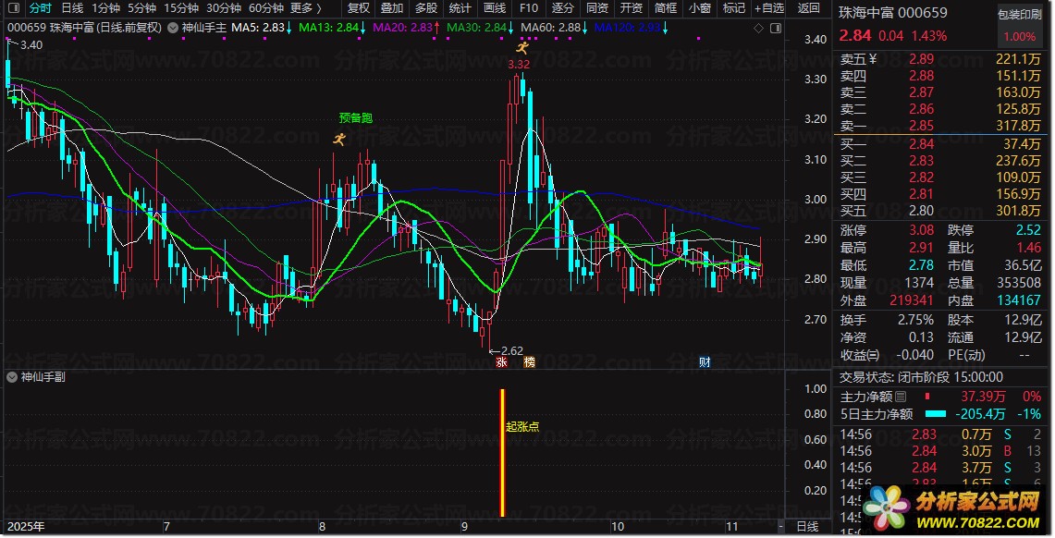Select the 1分钟 chart period
Viewport: 1055px width, 538px height.
[105, 8]
